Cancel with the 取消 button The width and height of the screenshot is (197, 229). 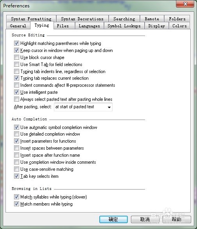[x=145, y=219]
